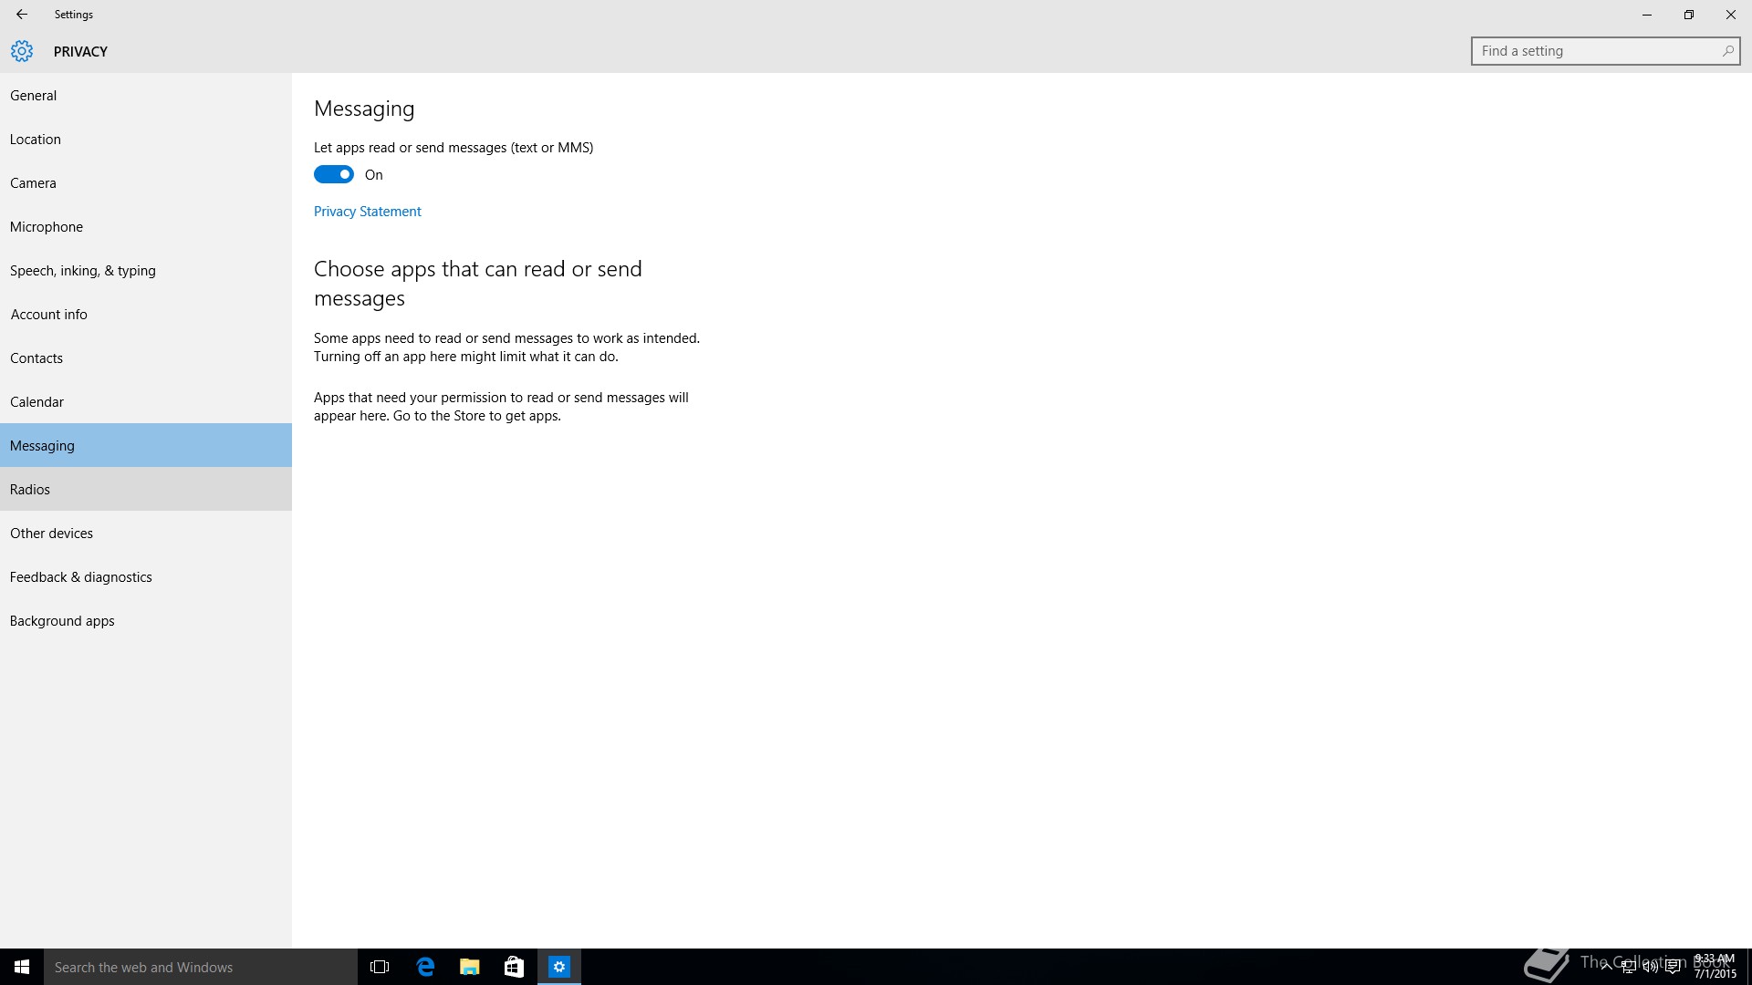The width and height of the screenshot is (1752, 985).
Task: Open the volume control tray icon
Action: click(1650, 967)
